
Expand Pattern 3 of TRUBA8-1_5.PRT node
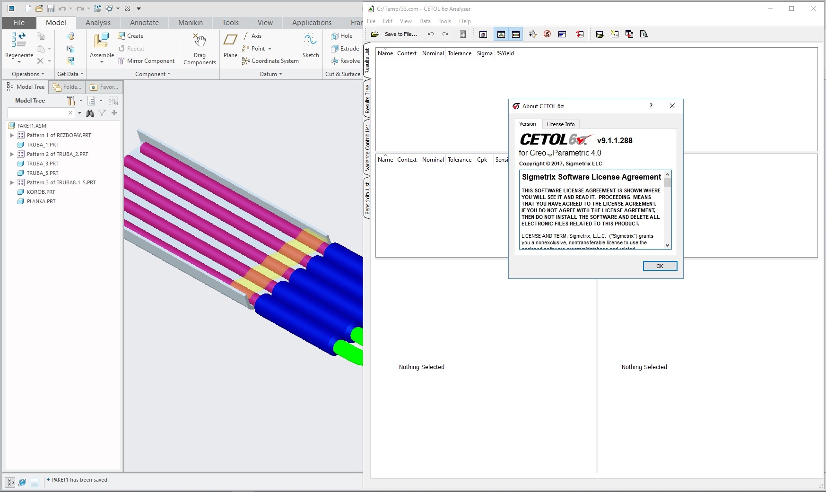pos(12,182)
